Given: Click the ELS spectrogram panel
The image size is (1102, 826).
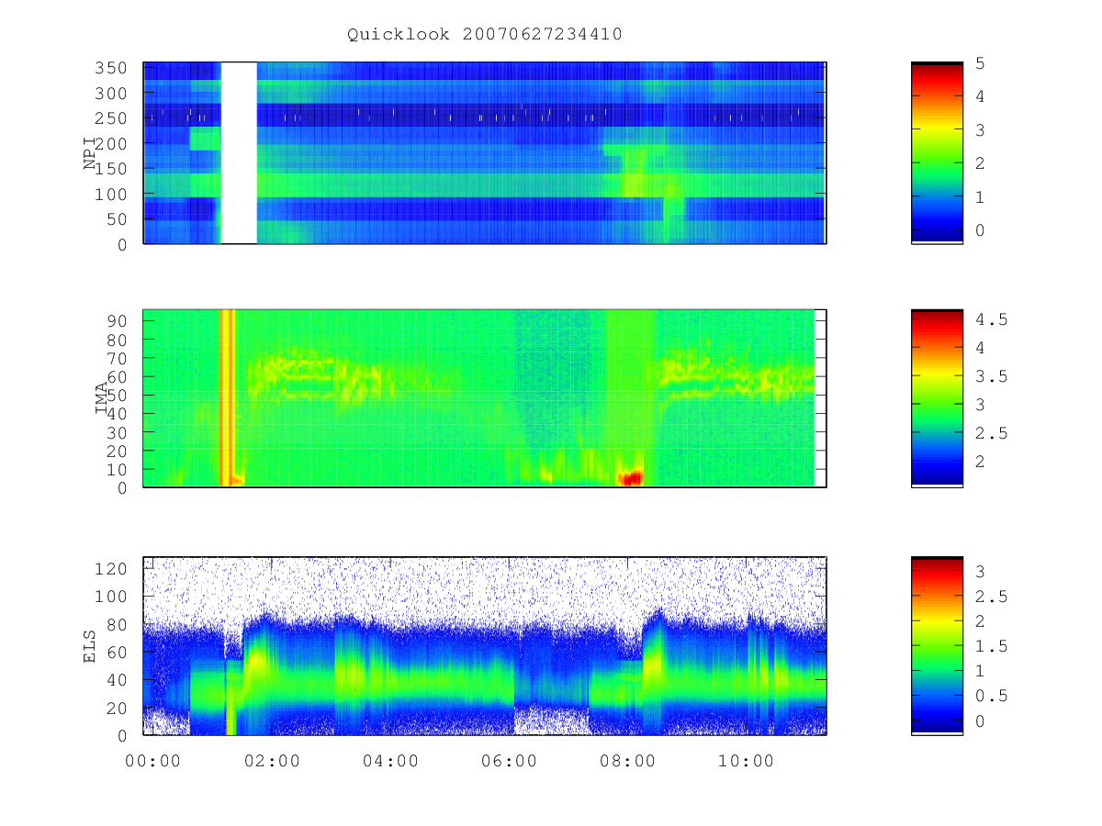Looking at the screenshot, I should pyautogui.click(x=485, y=646).
